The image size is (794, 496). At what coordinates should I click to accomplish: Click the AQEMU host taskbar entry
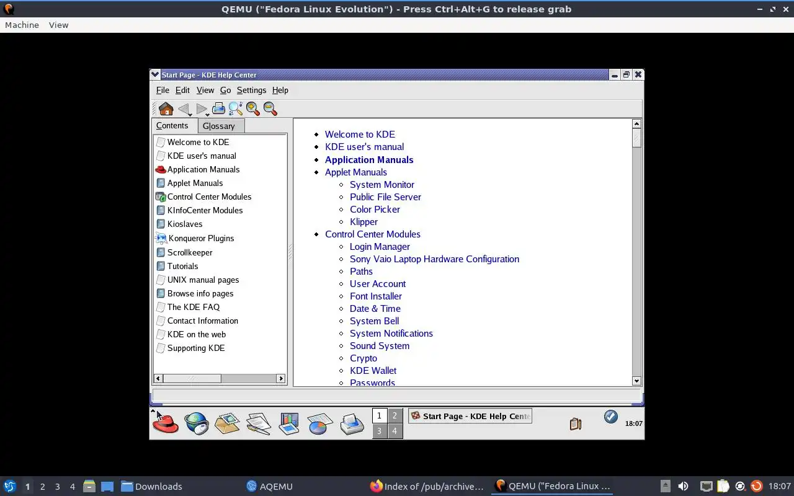pyautogui.click(x=269, y=486)
